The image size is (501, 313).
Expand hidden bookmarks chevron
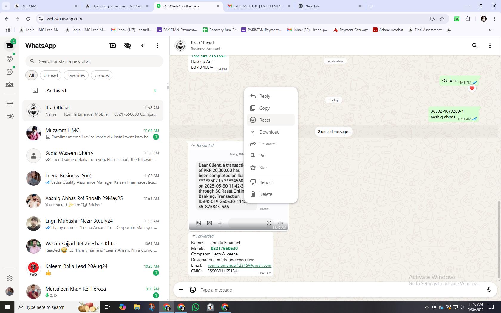[x=490, y=30]
